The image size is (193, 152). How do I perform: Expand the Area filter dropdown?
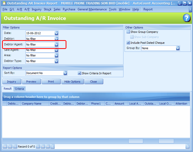coord(56,55)
